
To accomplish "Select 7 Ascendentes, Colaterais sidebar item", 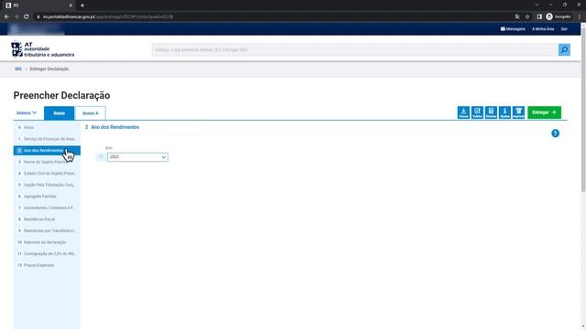I will coord(47,207).
